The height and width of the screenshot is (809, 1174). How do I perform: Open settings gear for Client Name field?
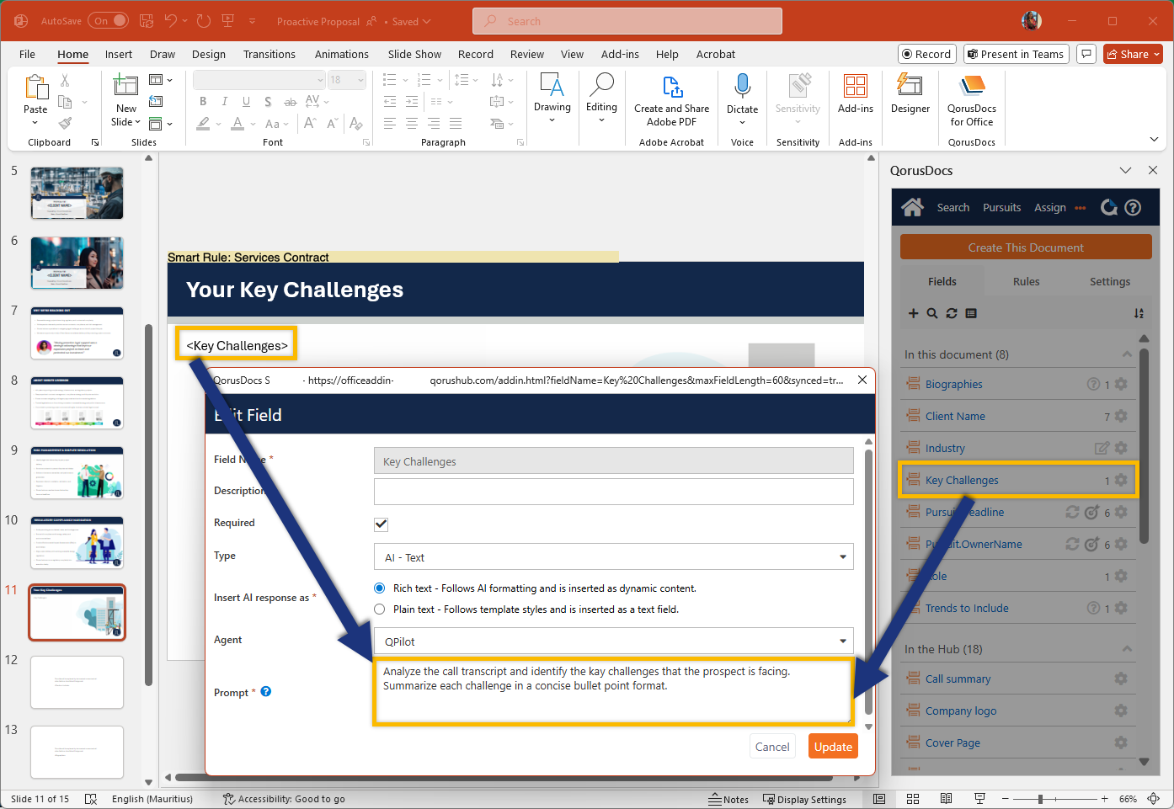coord(1120,416)
